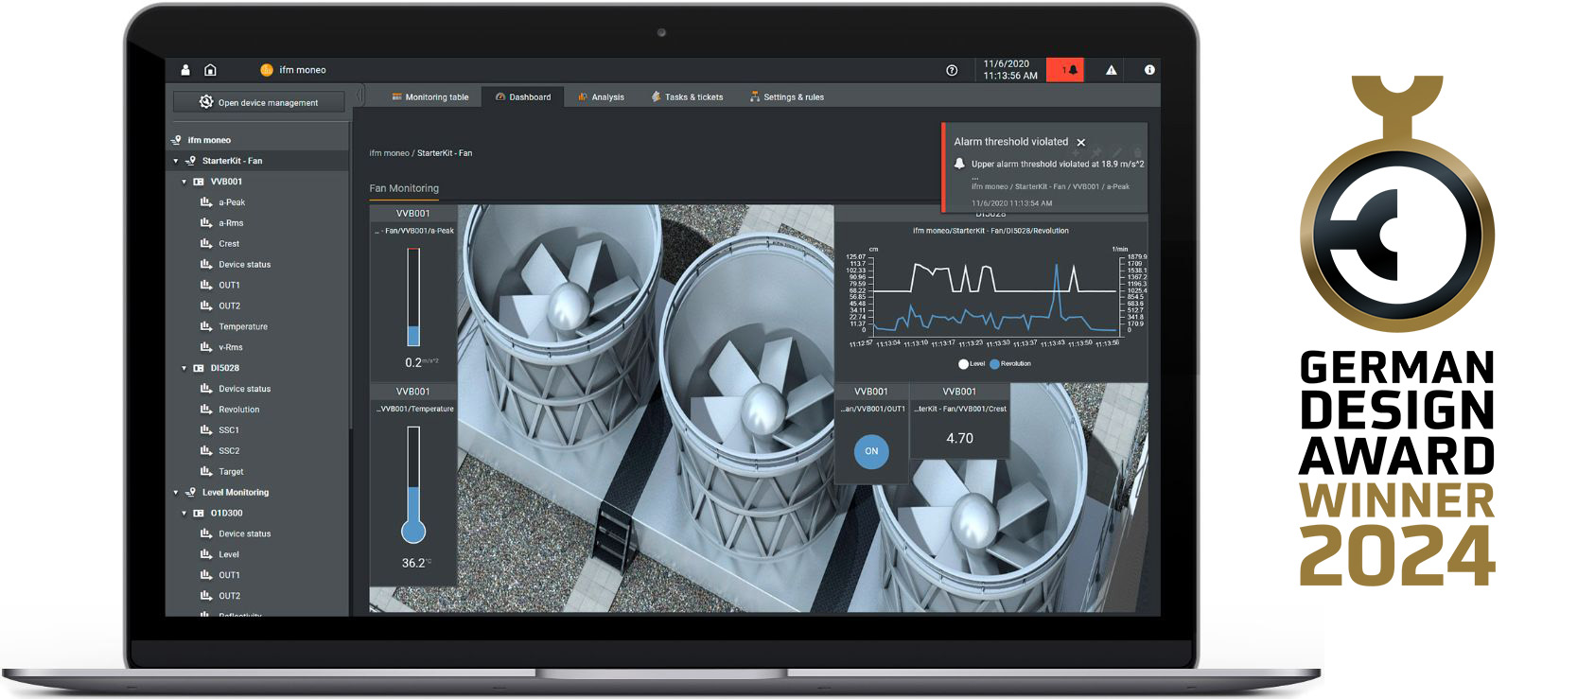Click the StarterKit - Fan breadcrumb
This screenshot has width=1595, height=699.
[445, 153]
